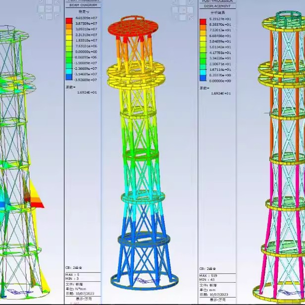The image size is (305, 305).
Task: Click the center face of the middle view cube
Action: pos(183,9)
